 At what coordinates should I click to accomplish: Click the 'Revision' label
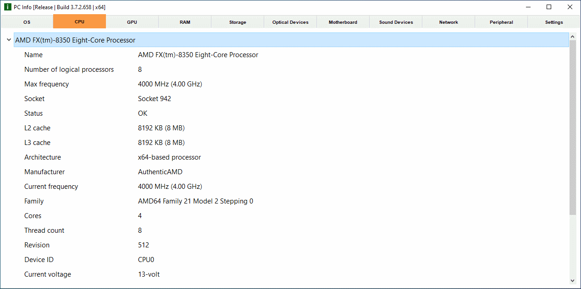[x=37, y=245]
